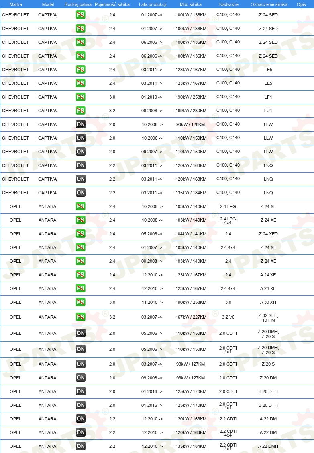Click the 169kW / 230KM power cell
Screen dimensions: 314x453
[191, 111]
